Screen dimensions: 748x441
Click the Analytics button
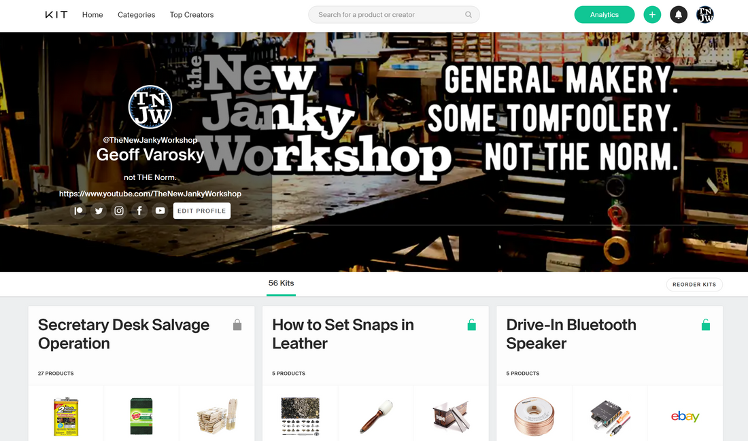click(x=605, y=15)
